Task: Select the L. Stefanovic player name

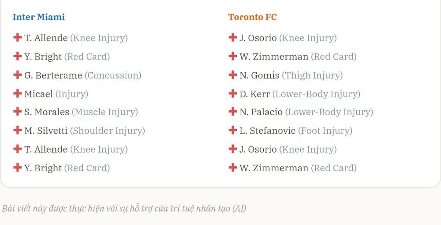Action: (268, 131)
